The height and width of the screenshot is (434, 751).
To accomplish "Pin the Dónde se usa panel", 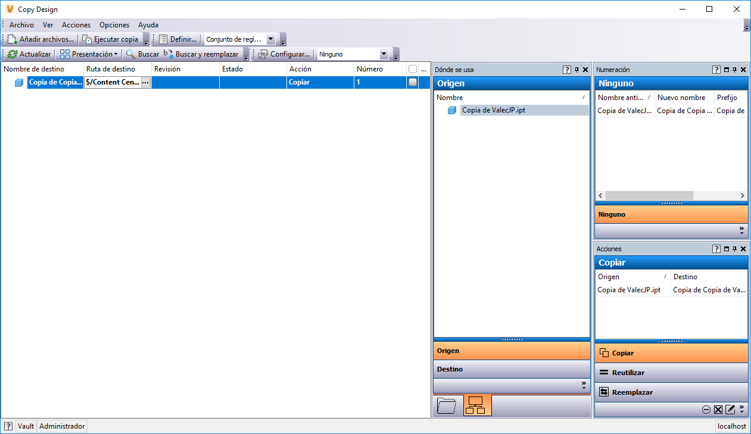I will tap(577, 70).
